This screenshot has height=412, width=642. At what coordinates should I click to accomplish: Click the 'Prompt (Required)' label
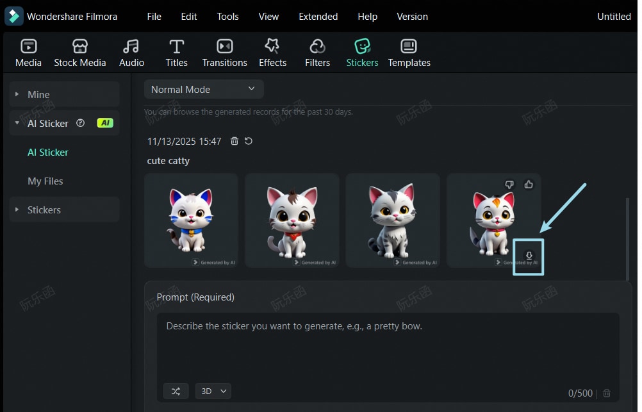pos(195,297)
